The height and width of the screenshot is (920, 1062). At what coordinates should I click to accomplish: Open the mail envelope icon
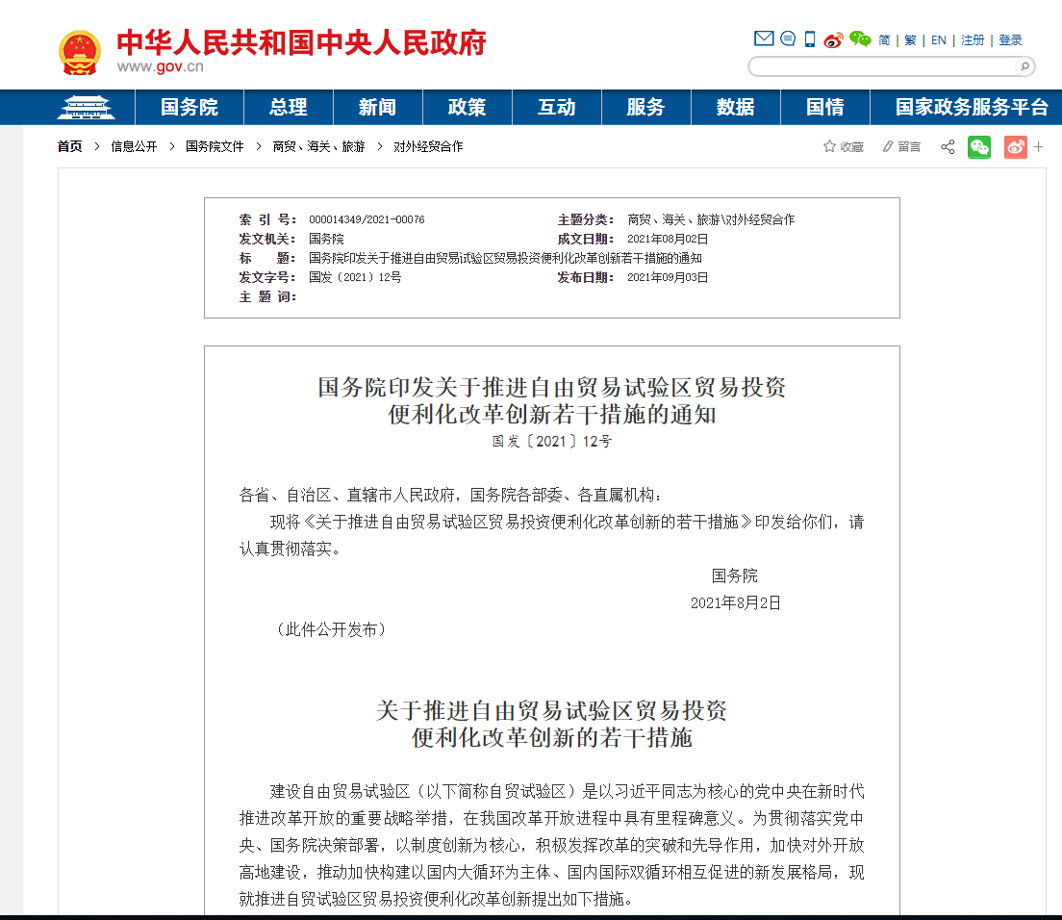(x=764, y=38)
